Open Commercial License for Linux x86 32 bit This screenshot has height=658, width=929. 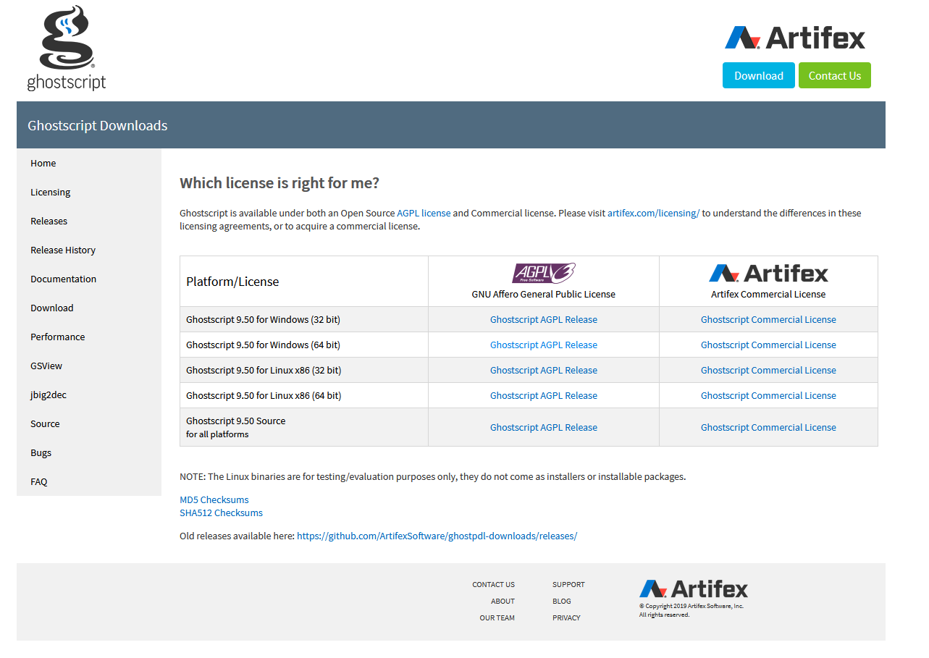click(x=768, y=370)
